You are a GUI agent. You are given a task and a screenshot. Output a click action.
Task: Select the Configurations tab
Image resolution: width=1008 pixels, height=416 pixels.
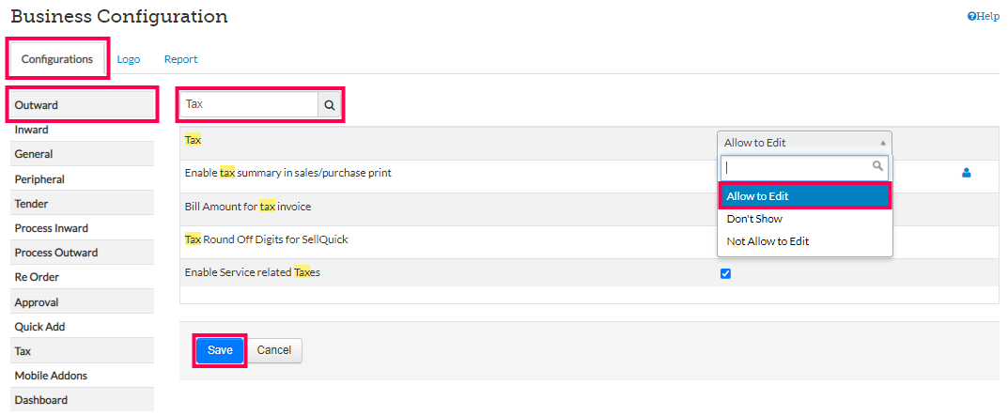tap(57, 59)
